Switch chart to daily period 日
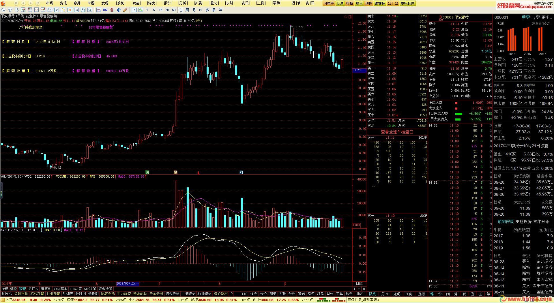 181,10
